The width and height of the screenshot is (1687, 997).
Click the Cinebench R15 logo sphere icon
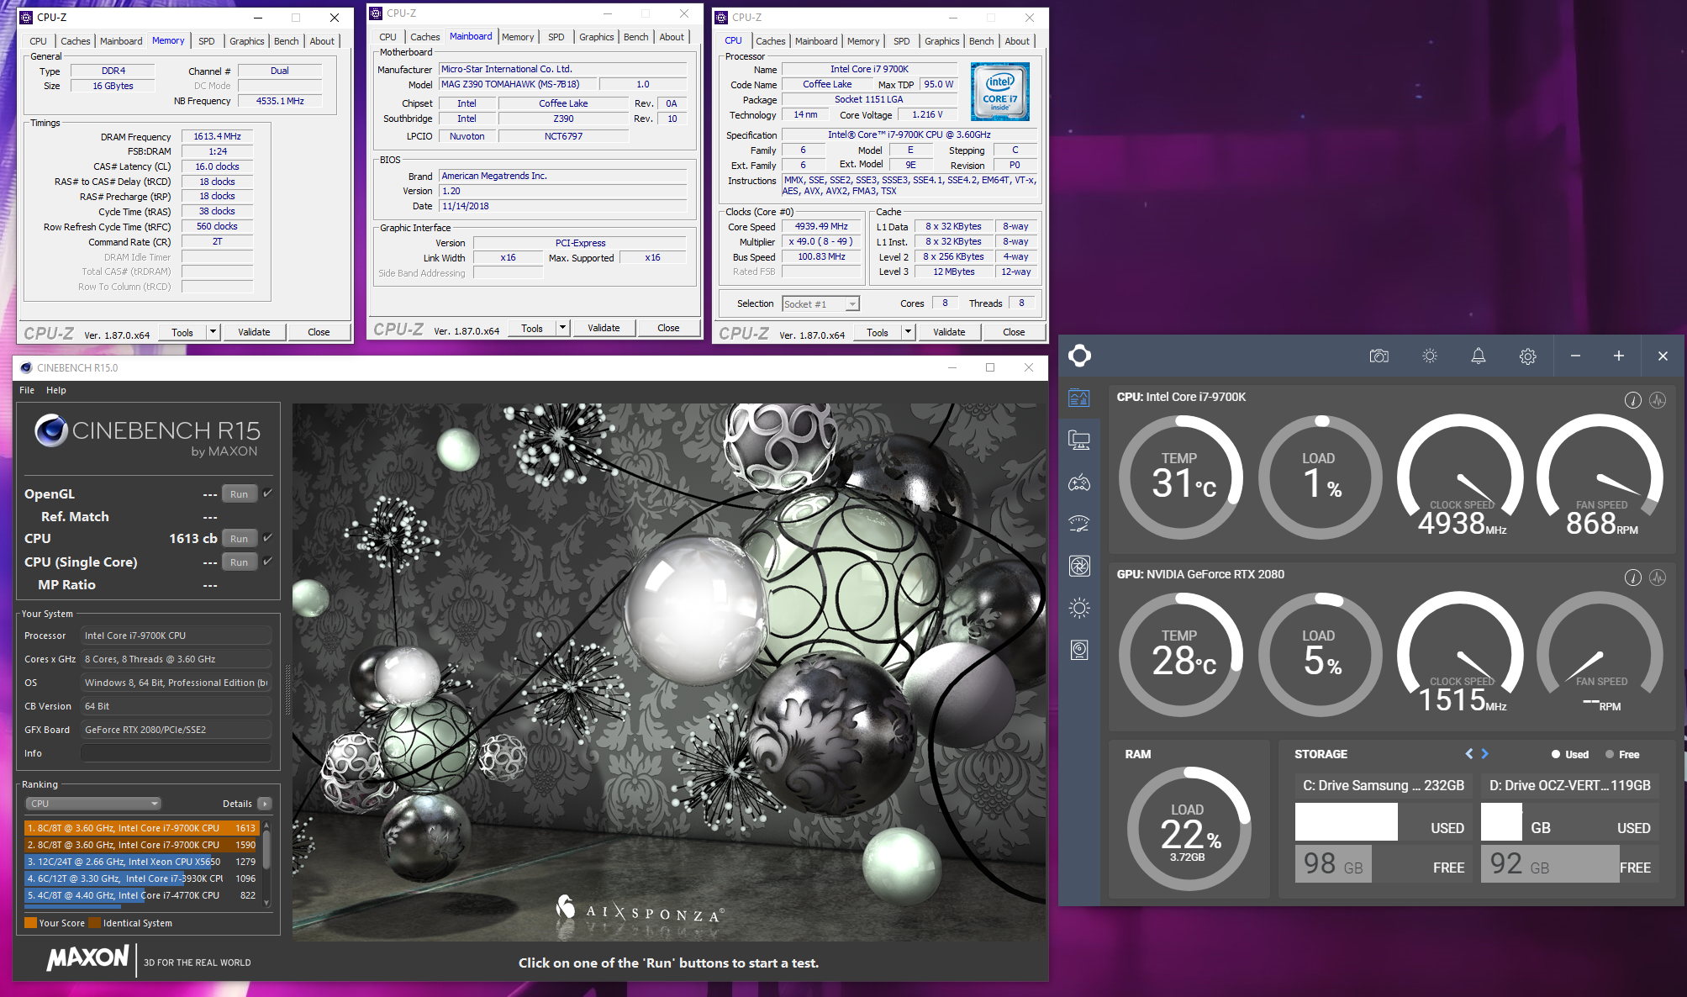tap(51, 430)
